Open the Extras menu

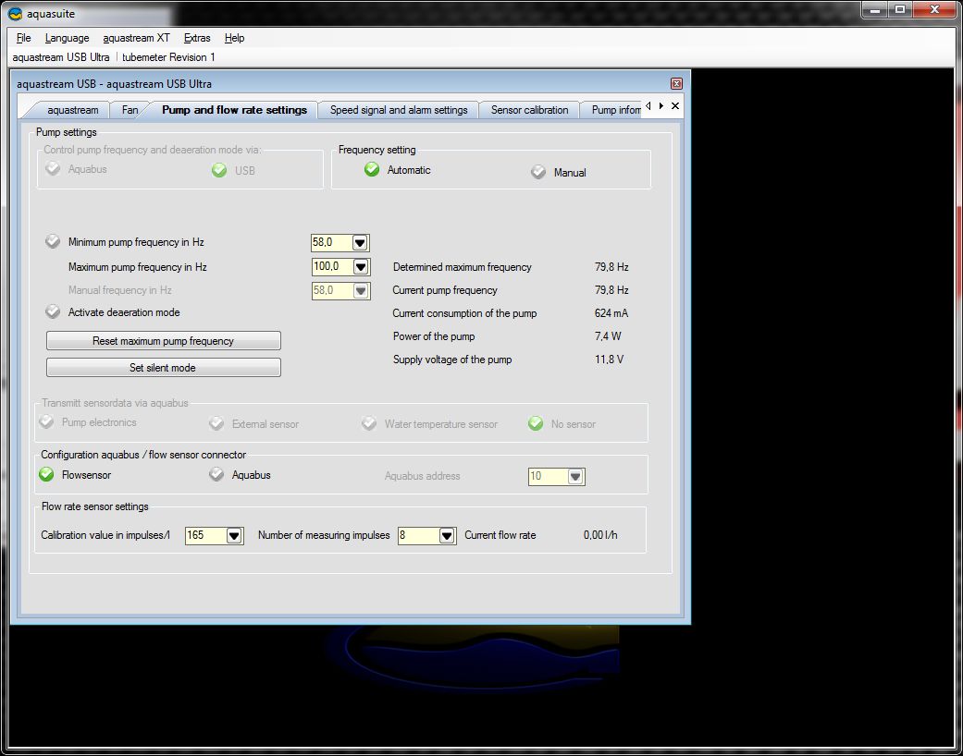[x=197, y=38]
